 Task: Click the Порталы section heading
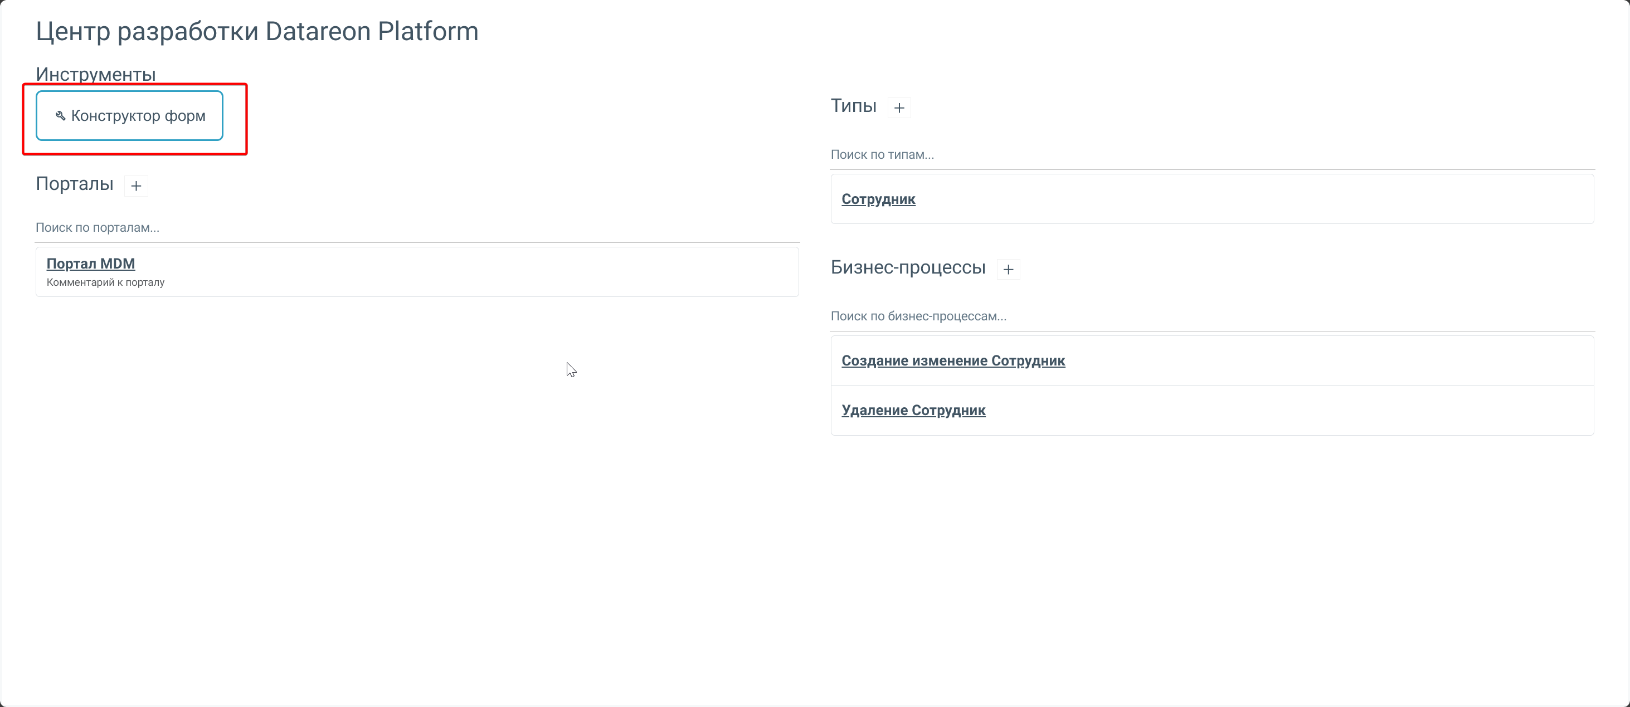click(75, 184)
